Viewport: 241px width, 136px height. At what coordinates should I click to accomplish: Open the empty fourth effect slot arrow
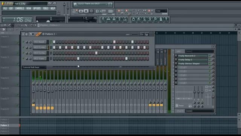click(176, 67)
